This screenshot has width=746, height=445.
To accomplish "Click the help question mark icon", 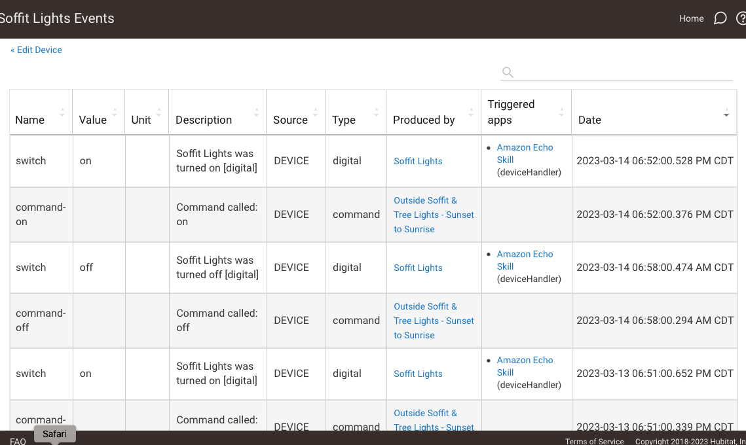I will tap(741, 18).
